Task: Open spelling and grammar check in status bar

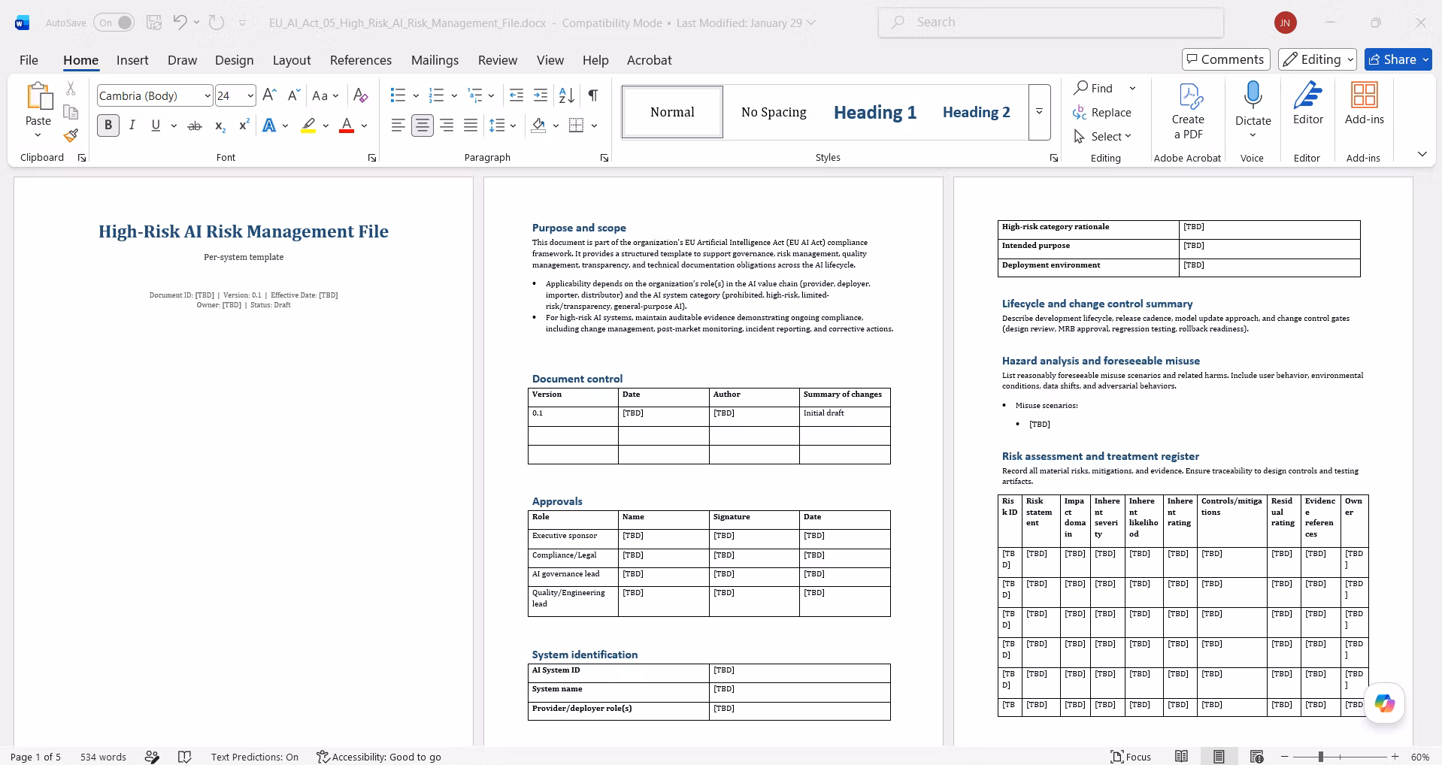Action: 185,757
